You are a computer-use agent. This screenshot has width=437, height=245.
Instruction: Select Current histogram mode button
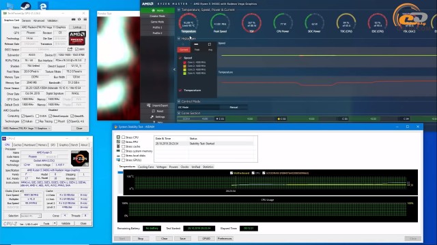(184, 50)
